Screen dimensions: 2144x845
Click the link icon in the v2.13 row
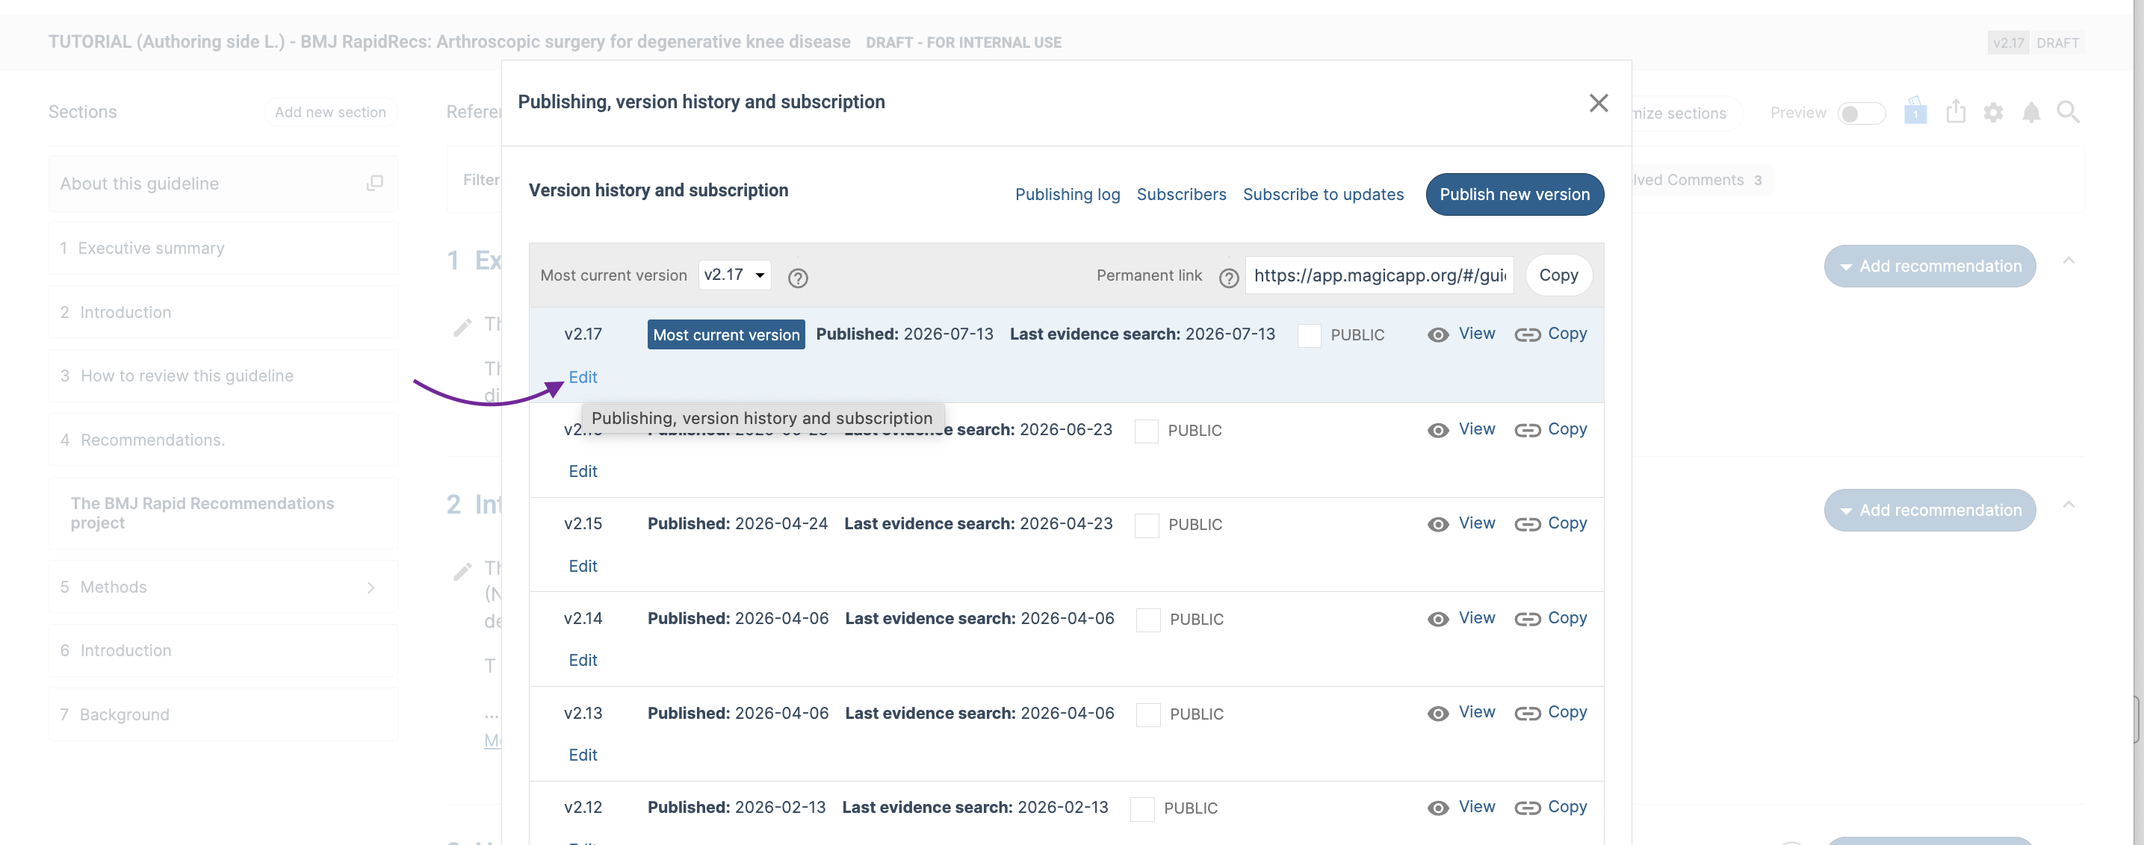(x=1527, y=714)
